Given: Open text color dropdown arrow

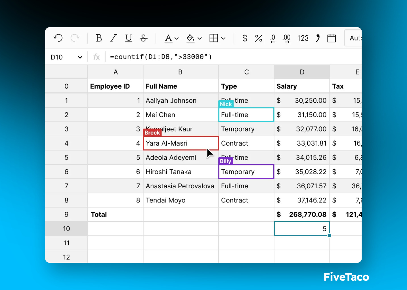Looking at the screenshot, I should [x=177, y=38].
